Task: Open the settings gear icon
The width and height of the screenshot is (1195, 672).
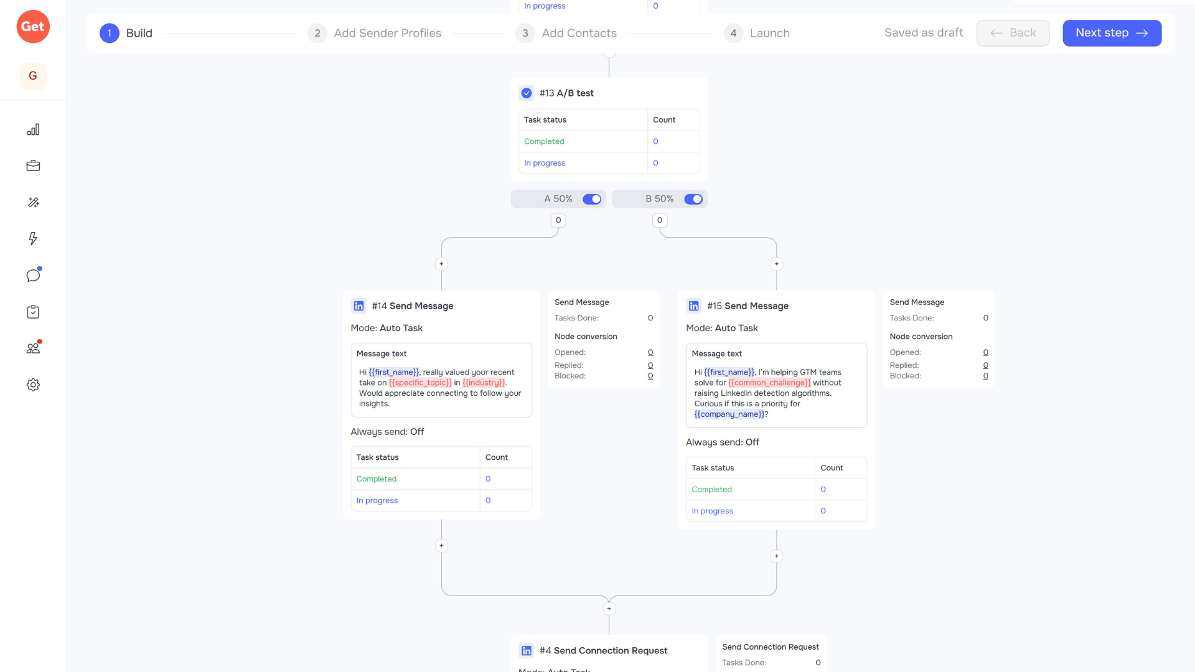Action: click(x=33, y=385)
